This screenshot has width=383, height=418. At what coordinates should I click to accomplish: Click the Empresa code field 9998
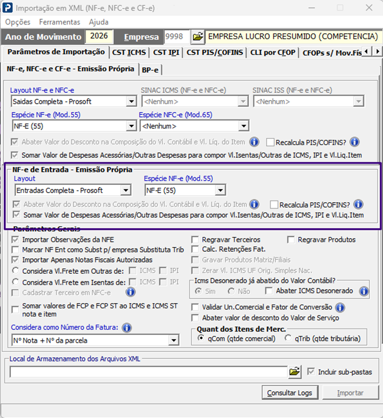click(x=176, y=36)
